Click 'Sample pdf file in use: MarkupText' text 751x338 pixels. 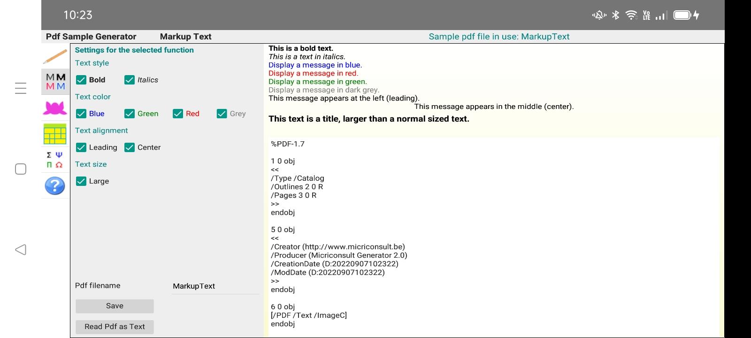tap(499, 37)
